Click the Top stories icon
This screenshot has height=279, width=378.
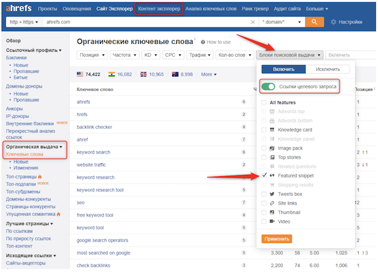click(x=272, y=158)
